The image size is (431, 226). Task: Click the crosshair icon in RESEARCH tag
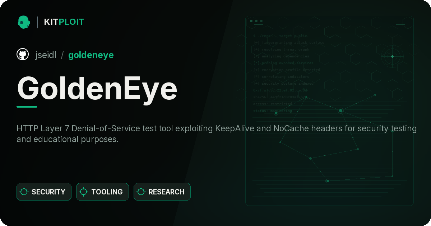141,192
